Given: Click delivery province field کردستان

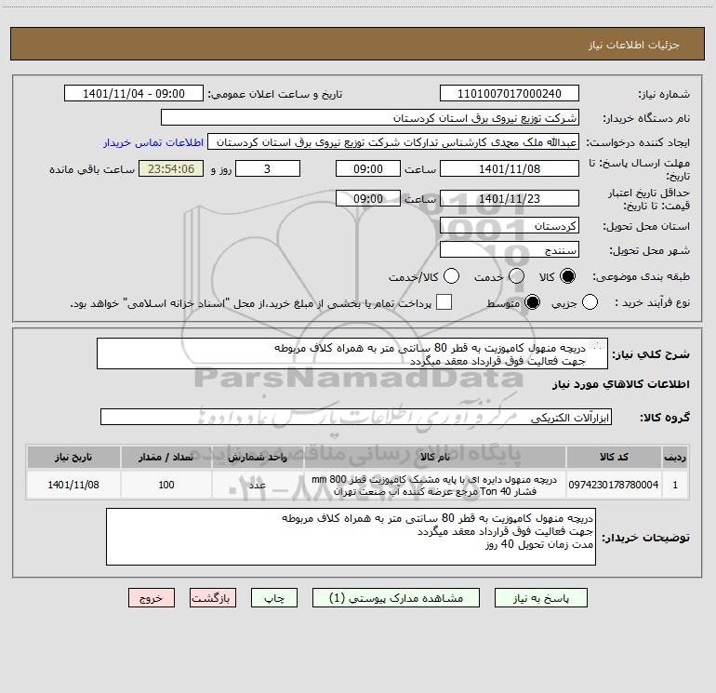Looking at the screenshot, I should (x=510, y=226).
